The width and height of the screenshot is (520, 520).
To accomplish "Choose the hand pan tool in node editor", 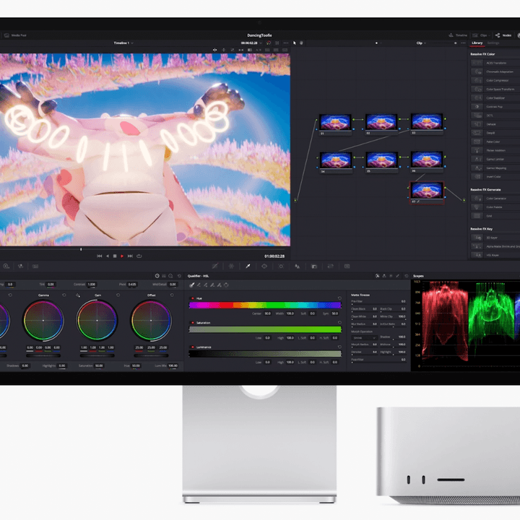I will click(x=301, y=43).
